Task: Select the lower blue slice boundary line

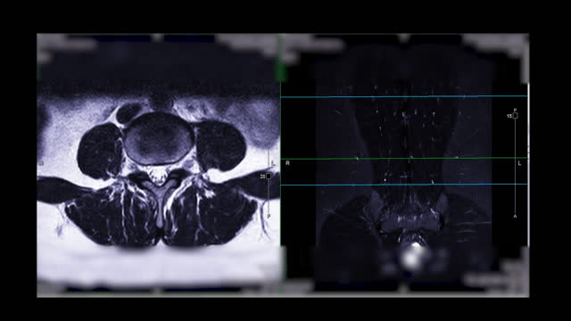Action: 404,185
